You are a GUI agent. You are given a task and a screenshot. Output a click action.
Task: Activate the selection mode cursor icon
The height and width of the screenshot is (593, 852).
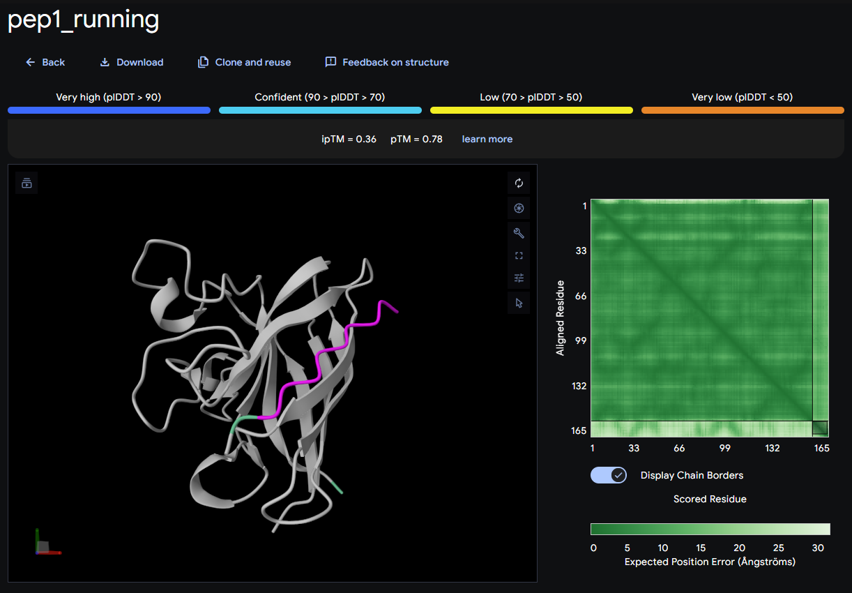[519, 303]
